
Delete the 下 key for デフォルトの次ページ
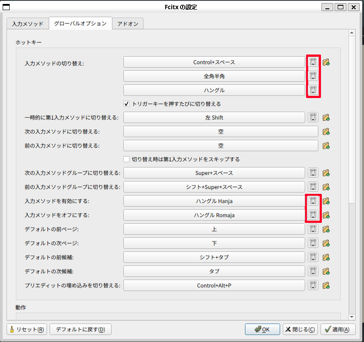313,243
